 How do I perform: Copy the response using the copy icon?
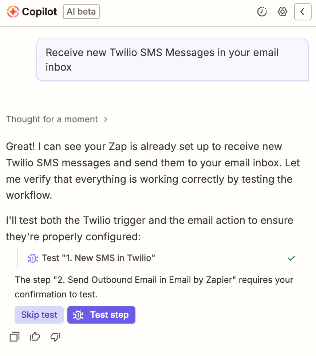14,337
